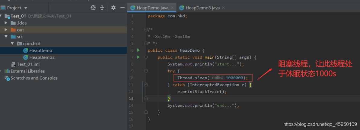Collapse the com.hkd package
360x130 pixels.
(x=12, y=44)
